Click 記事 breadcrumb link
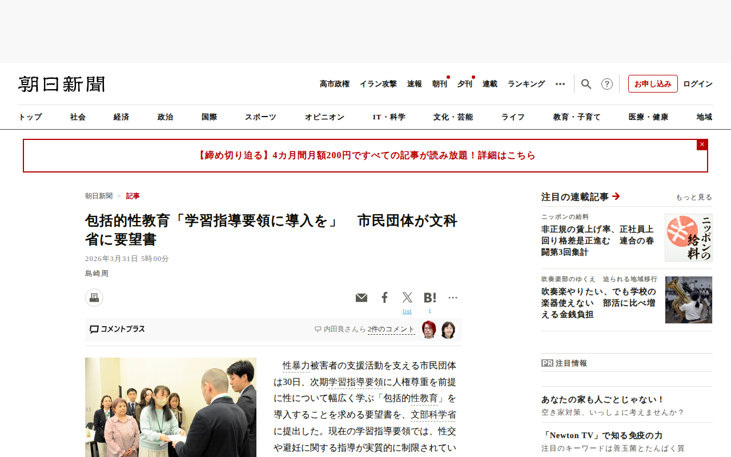The height and width of the screenshot is (457, 731). tap(133, 196)
